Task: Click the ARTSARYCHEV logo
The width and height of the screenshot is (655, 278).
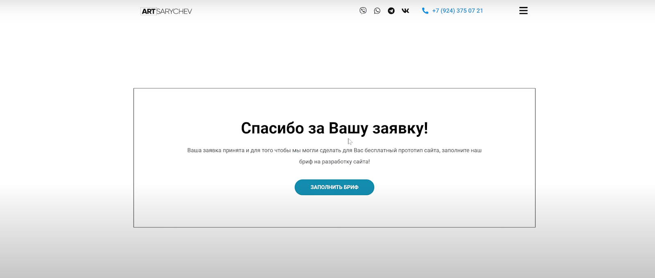Action: tap(166, 11)
